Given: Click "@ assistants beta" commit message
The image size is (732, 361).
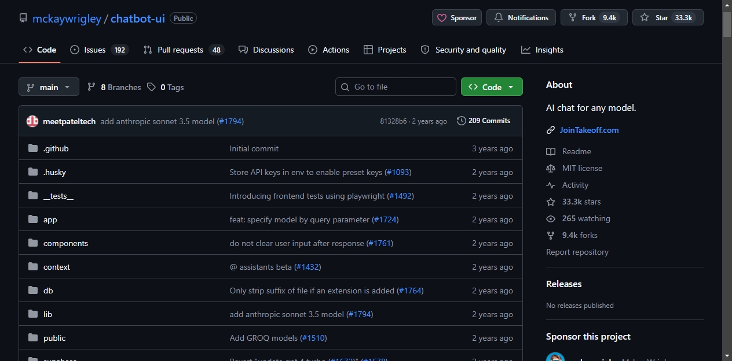Looking at the screenshot, I should point(261,267).
